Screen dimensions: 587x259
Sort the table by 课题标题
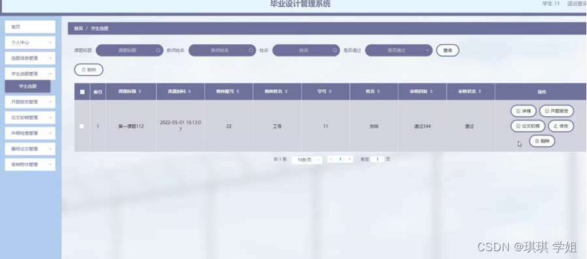pos(140,92)
